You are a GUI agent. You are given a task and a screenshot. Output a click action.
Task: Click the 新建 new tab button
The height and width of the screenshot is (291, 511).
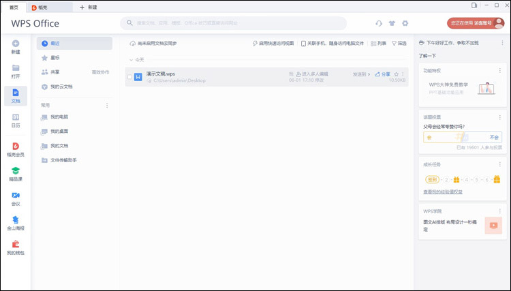[89, 7]
